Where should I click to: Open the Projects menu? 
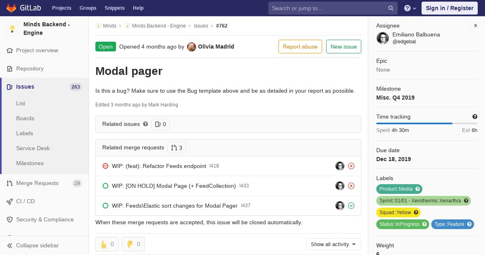[x=62, y=8]
